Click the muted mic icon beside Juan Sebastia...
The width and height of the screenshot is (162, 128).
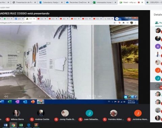tap(80, 119)
